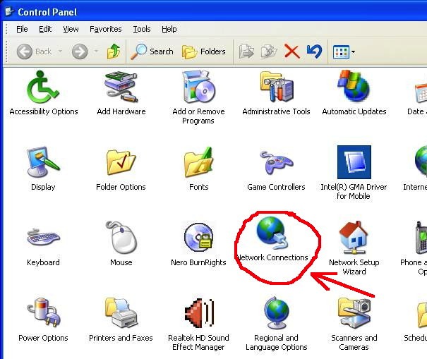Open Add or Remove Programs
The image size is (427, 359).
click(198, 88)
